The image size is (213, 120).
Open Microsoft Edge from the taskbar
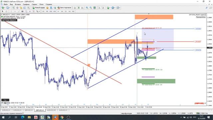tap(23, 117)
